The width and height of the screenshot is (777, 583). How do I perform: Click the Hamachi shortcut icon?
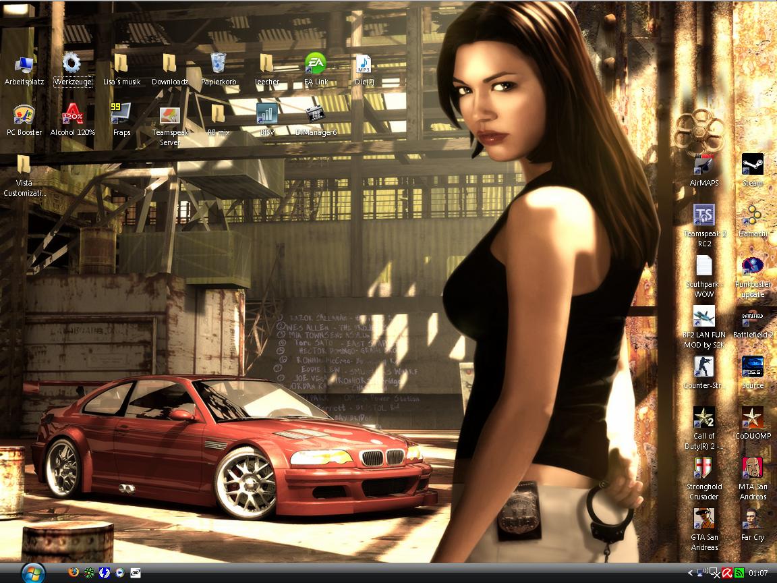[x=752, y=215]
